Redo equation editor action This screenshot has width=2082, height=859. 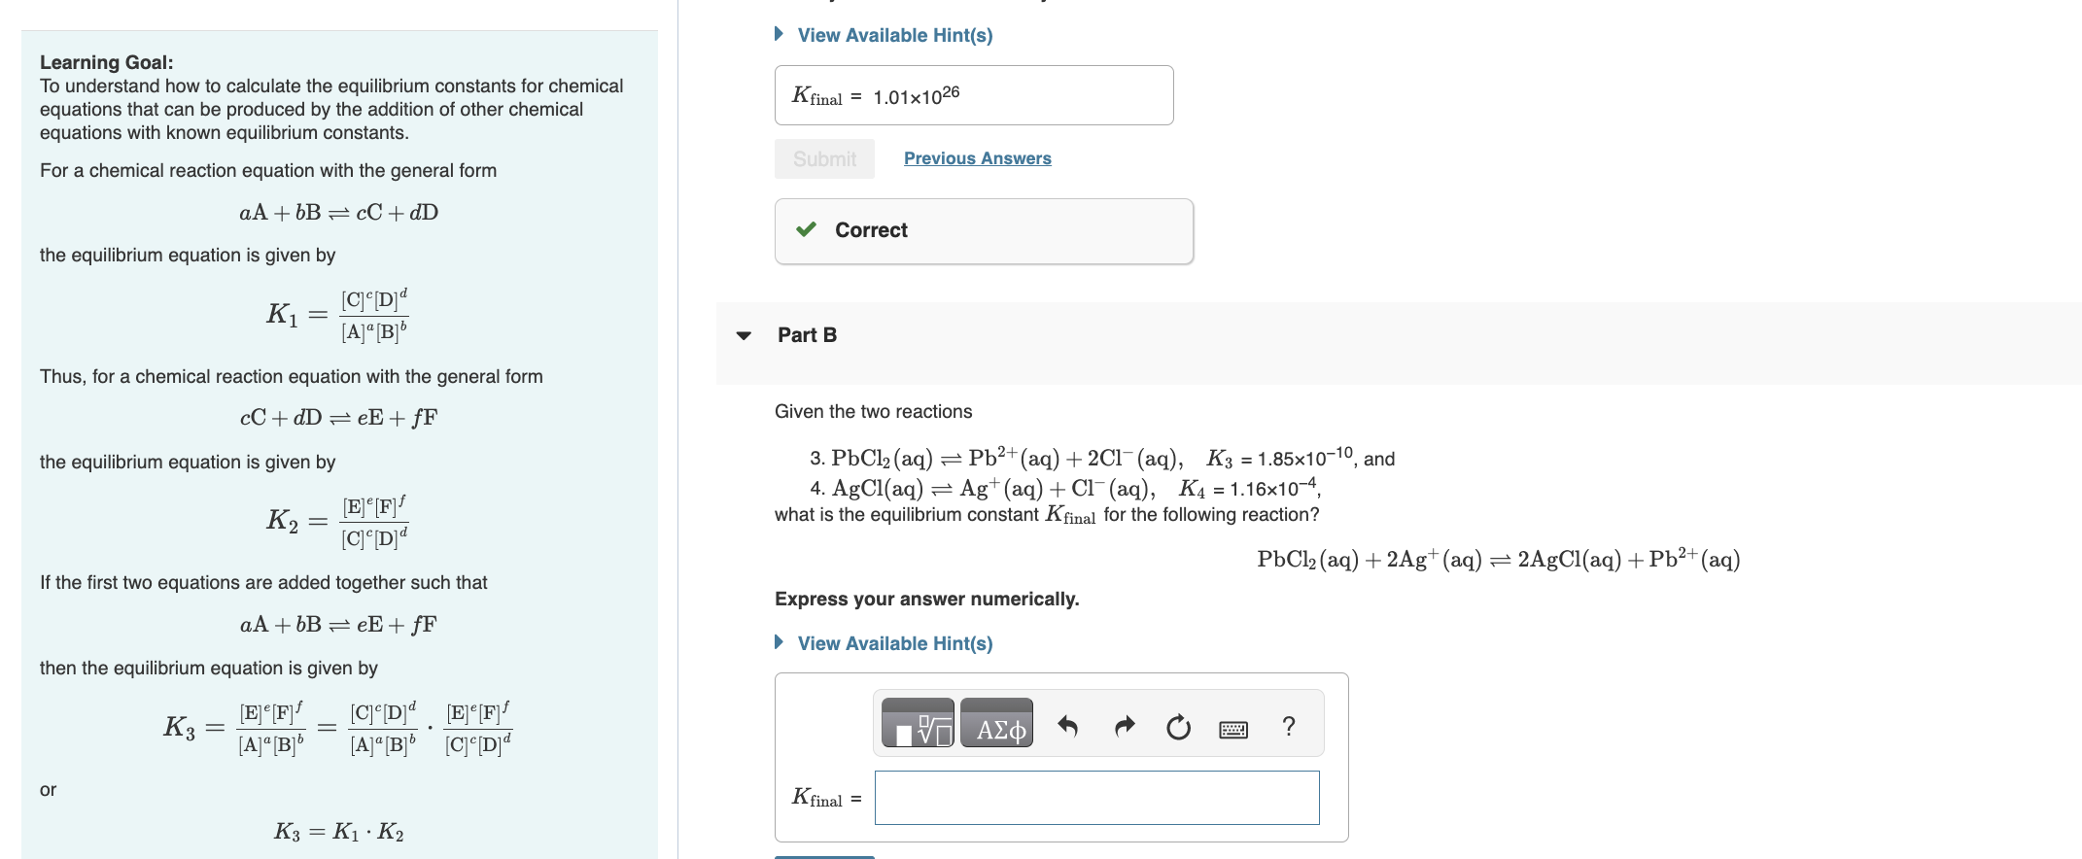tap(1123, 724)
